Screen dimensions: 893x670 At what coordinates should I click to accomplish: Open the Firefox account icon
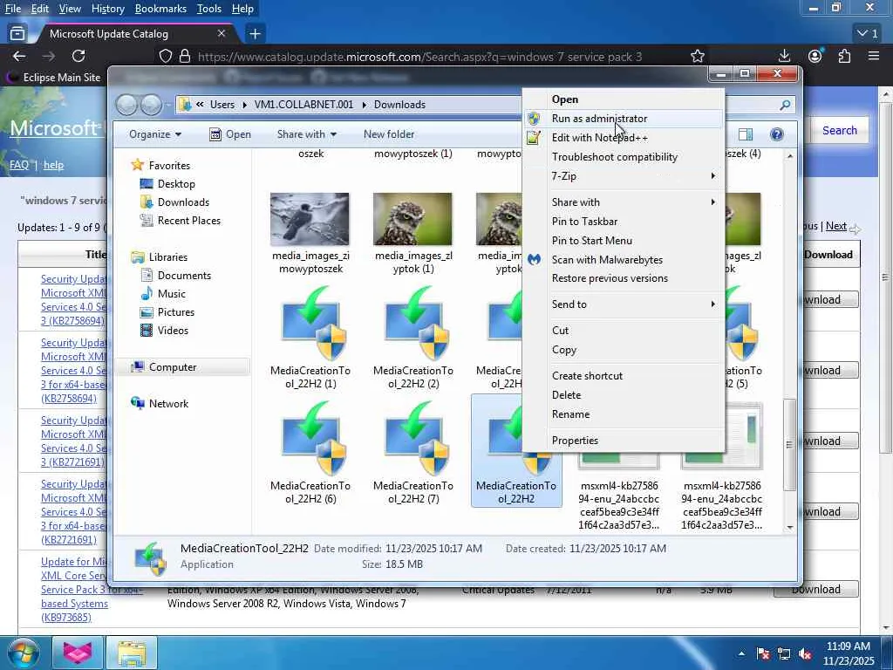click(815, 56)
